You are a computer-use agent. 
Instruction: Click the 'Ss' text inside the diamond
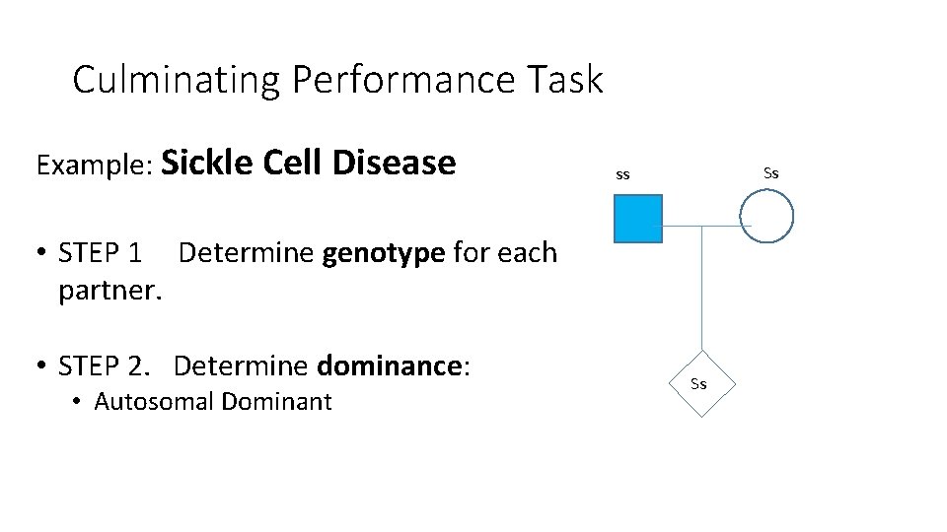pos(698,384)
